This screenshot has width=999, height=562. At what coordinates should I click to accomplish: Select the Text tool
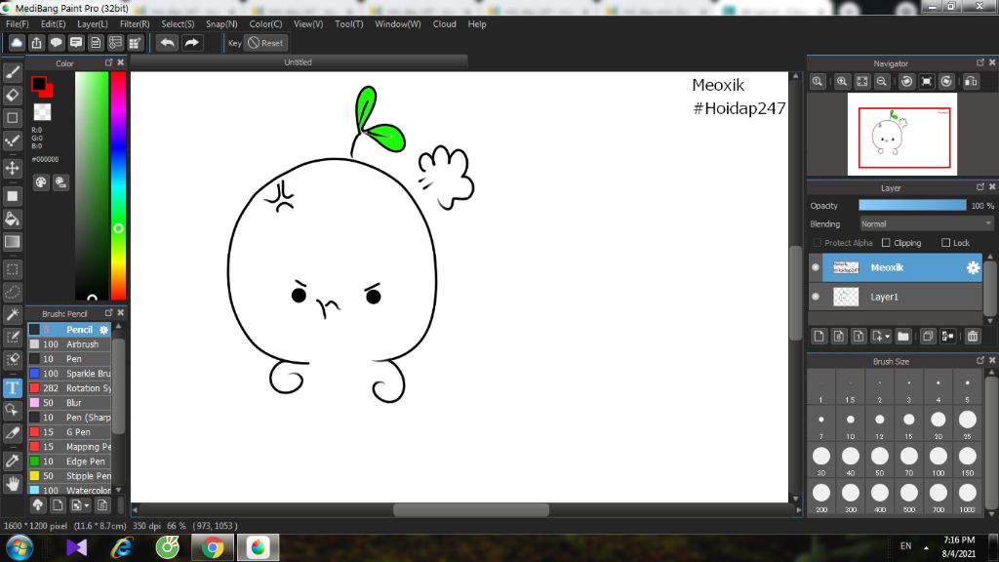(12, 388)
